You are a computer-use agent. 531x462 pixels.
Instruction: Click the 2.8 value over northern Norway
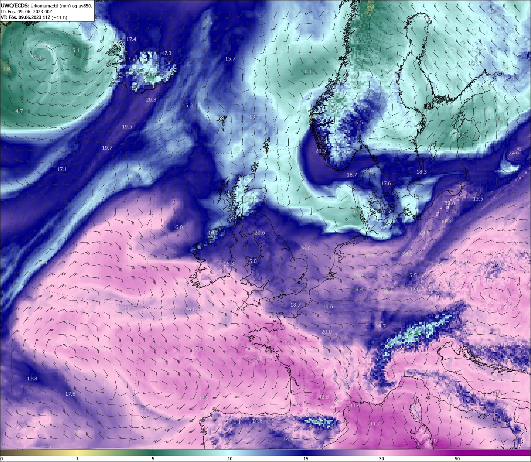coord(370,7)
